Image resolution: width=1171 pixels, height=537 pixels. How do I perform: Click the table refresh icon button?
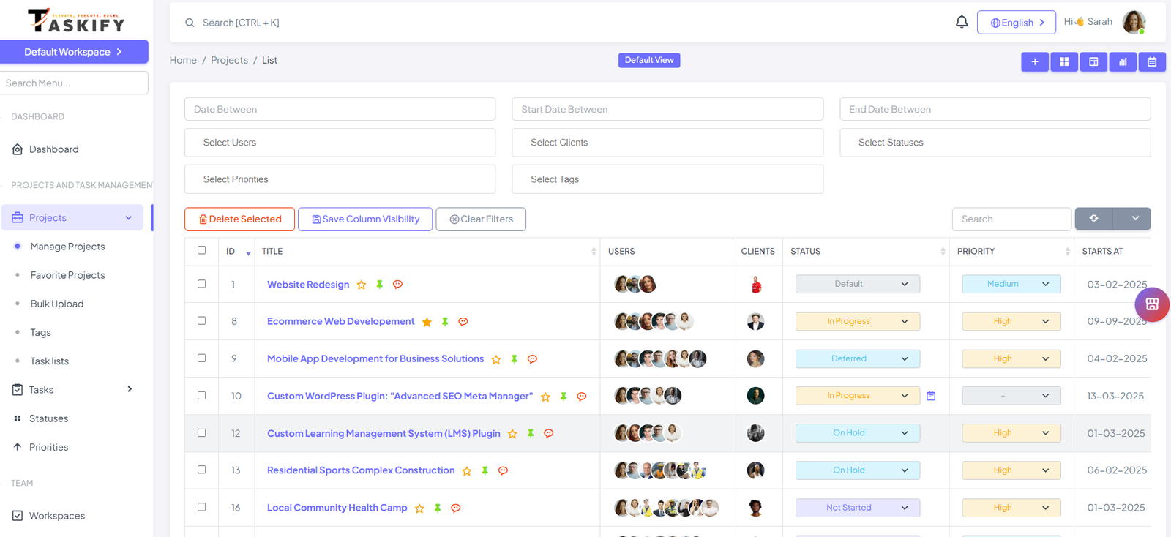tap(1093, 219)
